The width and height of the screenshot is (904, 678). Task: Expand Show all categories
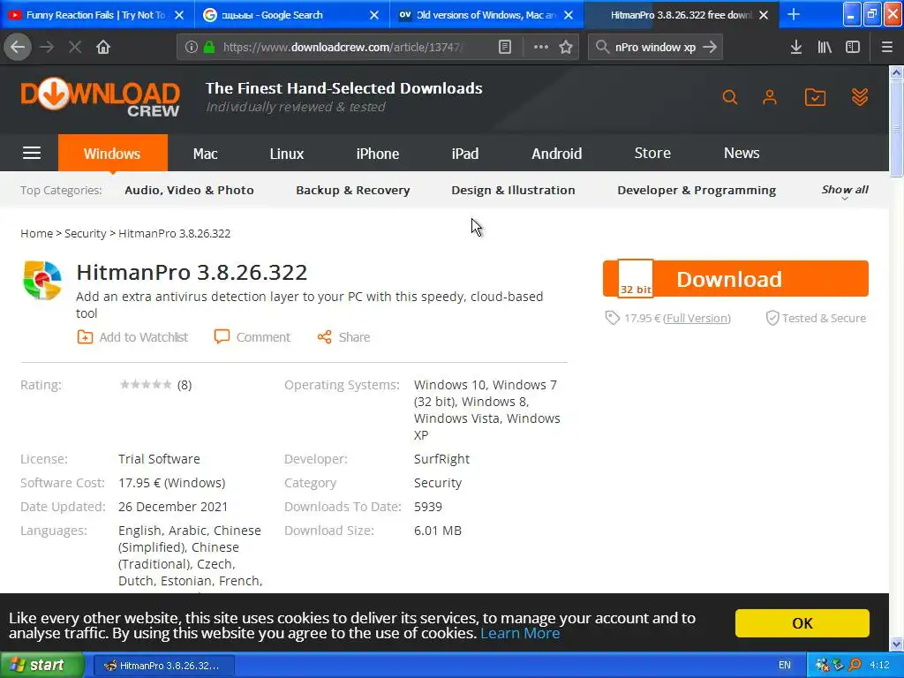pyautogui.click(x=845, y=191)
